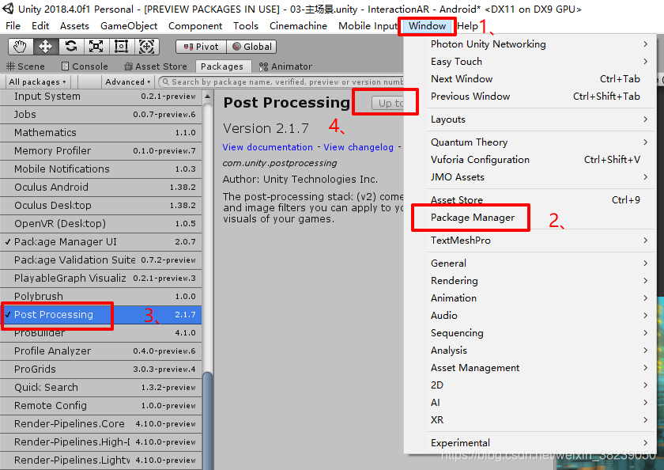Select ProGrids package row
The image size is (664, 470).
coord(101,370)
